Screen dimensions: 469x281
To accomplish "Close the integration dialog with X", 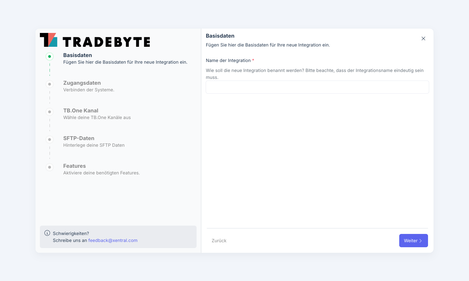I will pyautogui.click(x=423, y=38).
